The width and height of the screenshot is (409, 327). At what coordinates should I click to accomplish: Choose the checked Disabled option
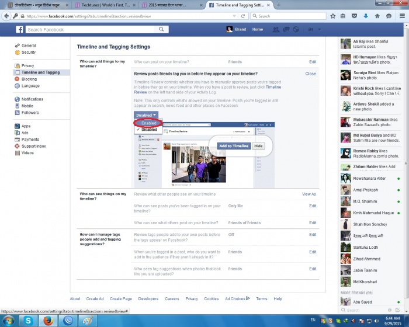[148, 130]
